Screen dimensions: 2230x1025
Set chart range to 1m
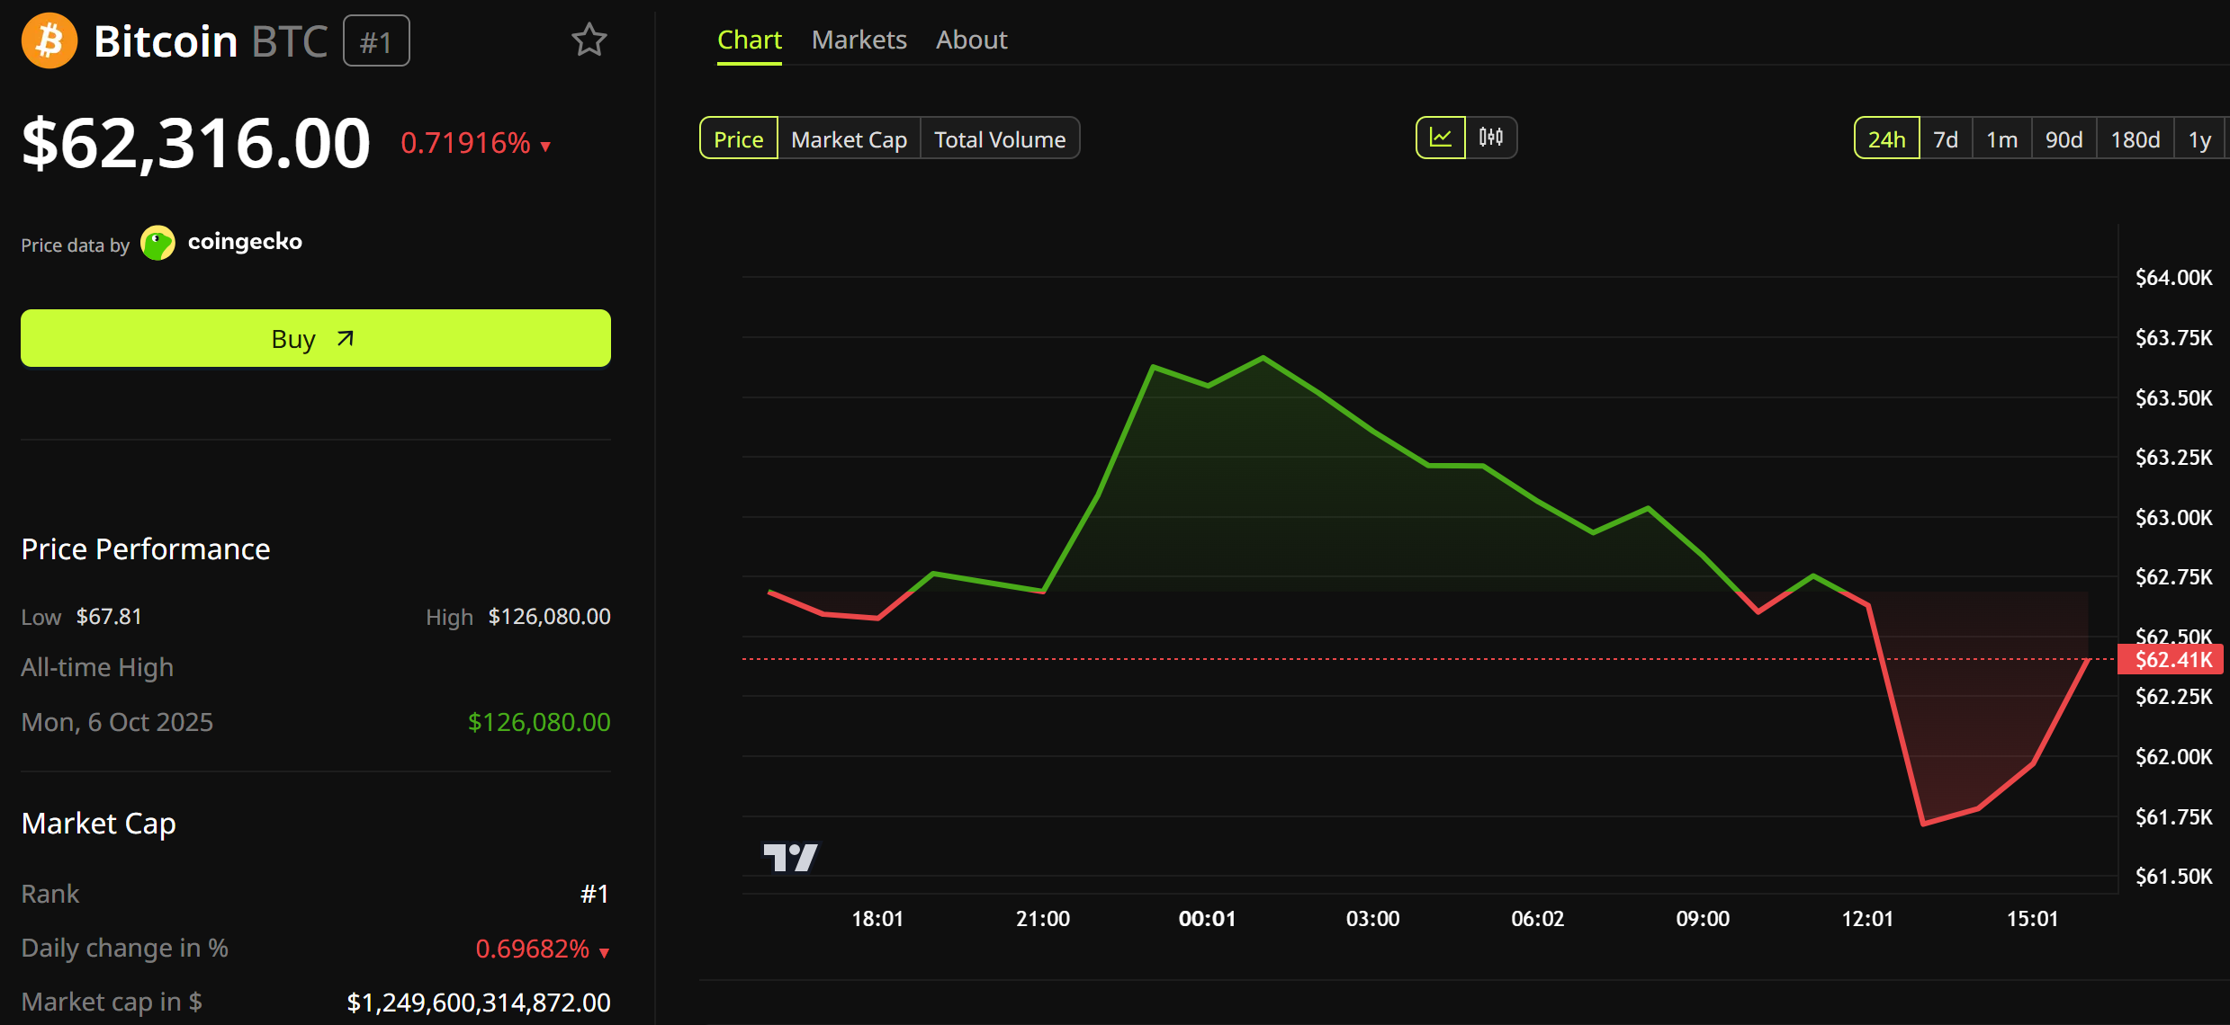(x=2001, y=138)
